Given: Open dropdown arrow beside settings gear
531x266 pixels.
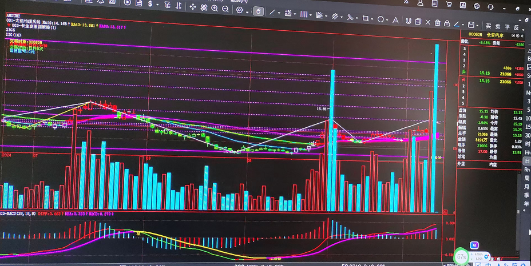Looking at the screenshot, I should (x=247, y=12).
